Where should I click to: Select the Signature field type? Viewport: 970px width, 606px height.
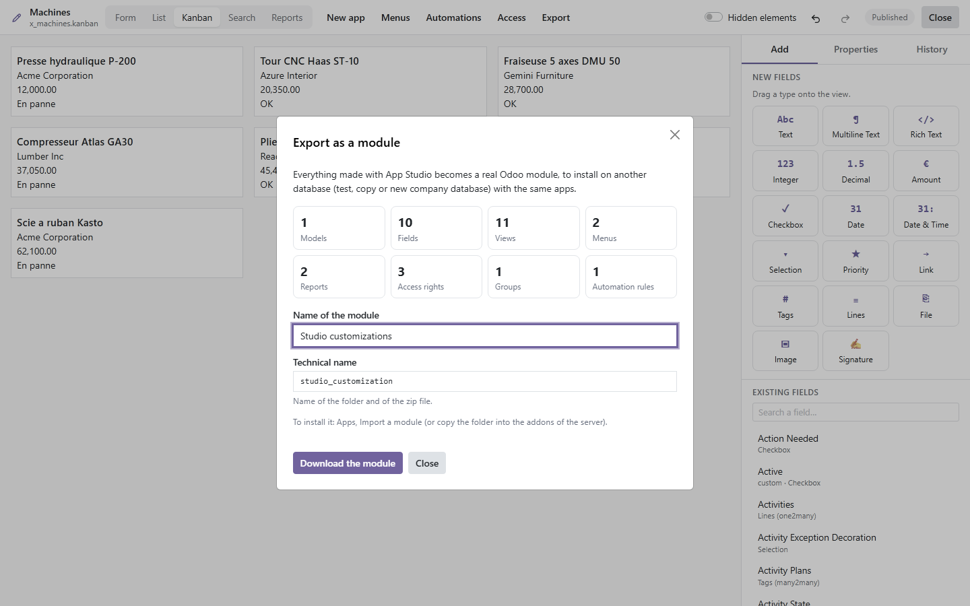[855, 351]
